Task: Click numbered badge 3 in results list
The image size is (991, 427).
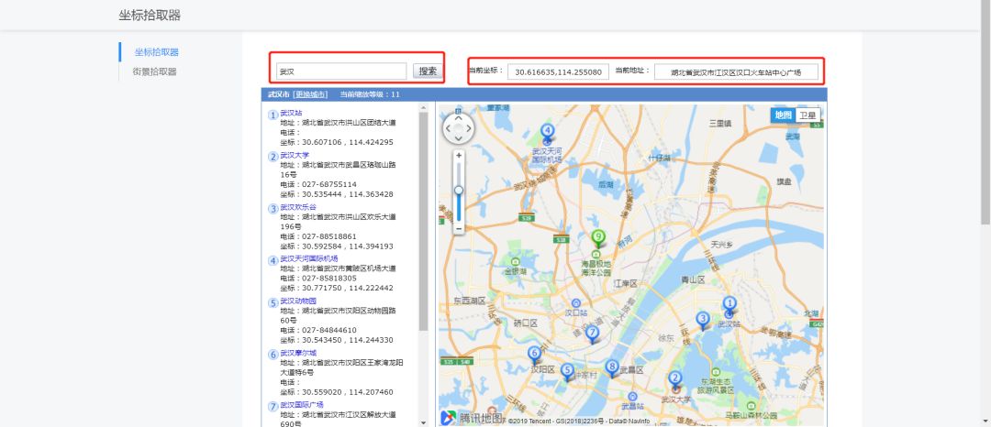Action: pyautogui.click(x=273, y=209)
